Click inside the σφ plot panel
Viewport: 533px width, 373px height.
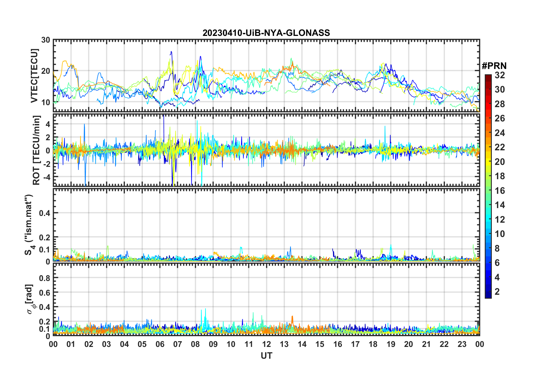pyautogui.click(x=266, y=299)
